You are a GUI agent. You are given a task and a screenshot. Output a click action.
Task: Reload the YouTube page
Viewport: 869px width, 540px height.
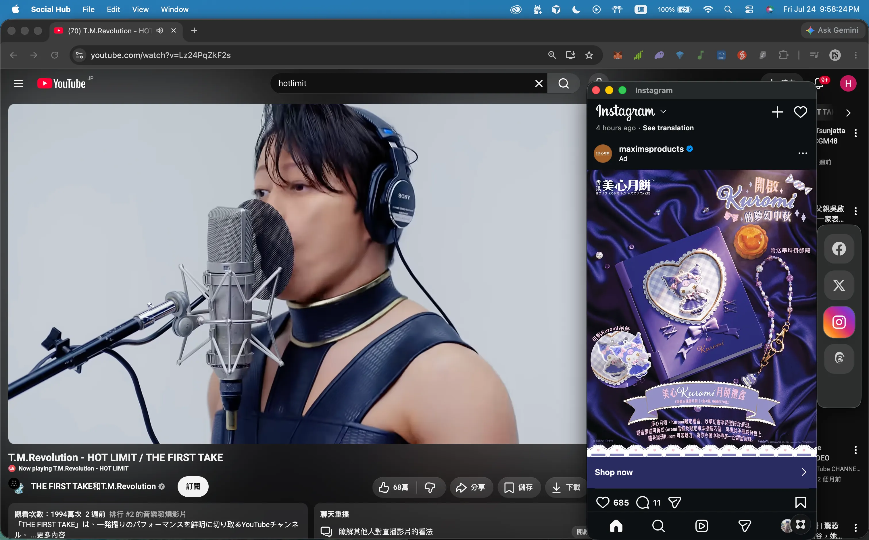coord(54,55)
